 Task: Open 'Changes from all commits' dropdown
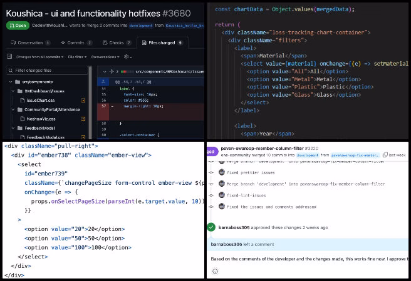[x=40, y=57]
